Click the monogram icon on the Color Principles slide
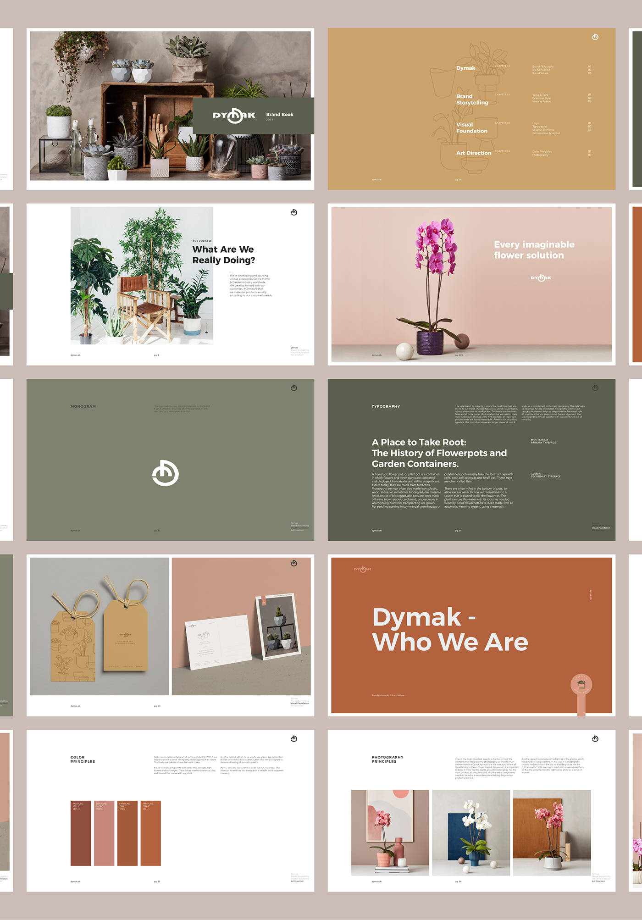642x920 pixels. tap(294, 738)
